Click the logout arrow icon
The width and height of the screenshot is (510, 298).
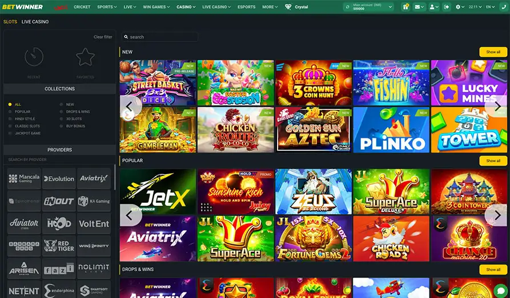tap(446, 7)
